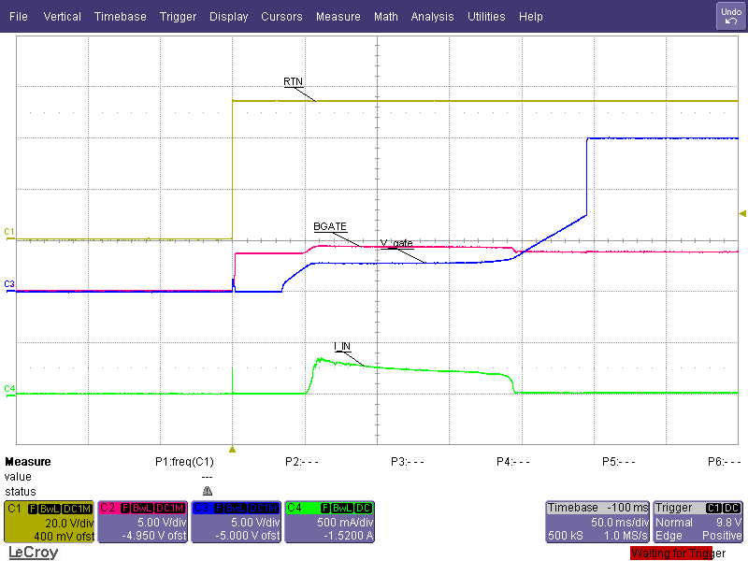Click the Undo button

(730, 16)
